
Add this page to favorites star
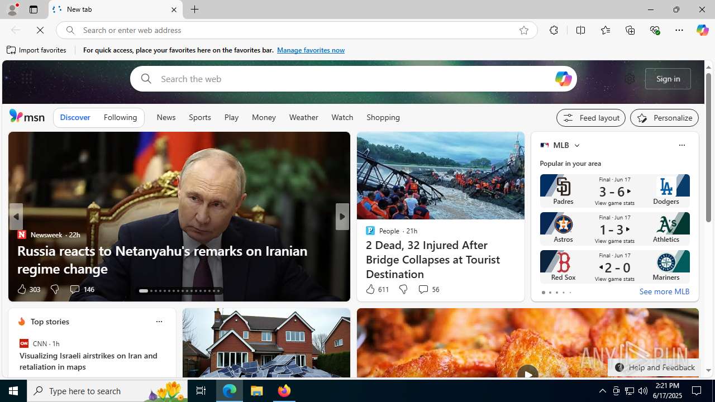click(523, 30)
